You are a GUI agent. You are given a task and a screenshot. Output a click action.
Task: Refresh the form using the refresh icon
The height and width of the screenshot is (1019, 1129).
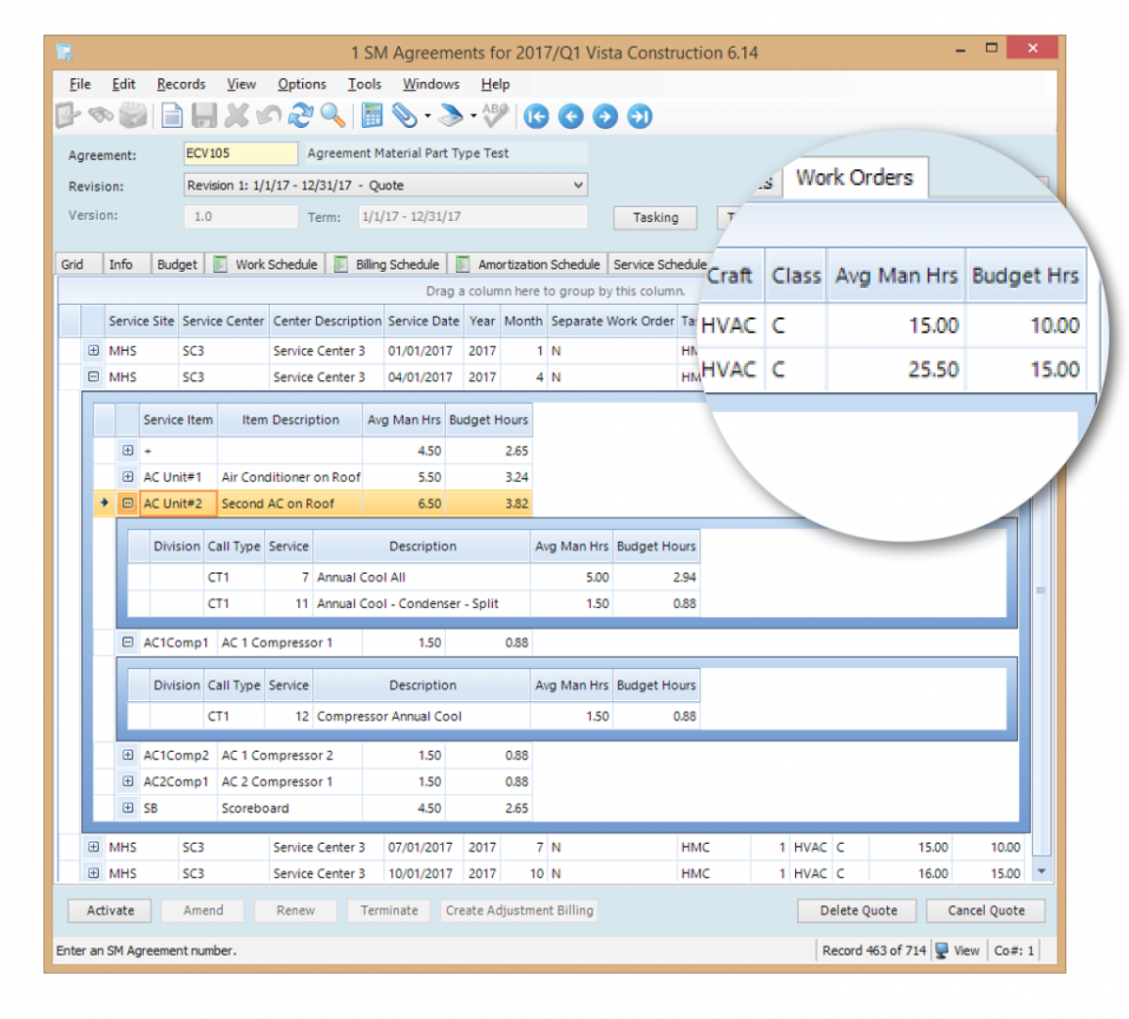point(301,116)
